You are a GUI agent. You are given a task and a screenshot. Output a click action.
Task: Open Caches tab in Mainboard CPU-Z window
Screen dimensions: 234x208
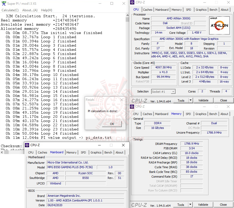coord(42,152)
